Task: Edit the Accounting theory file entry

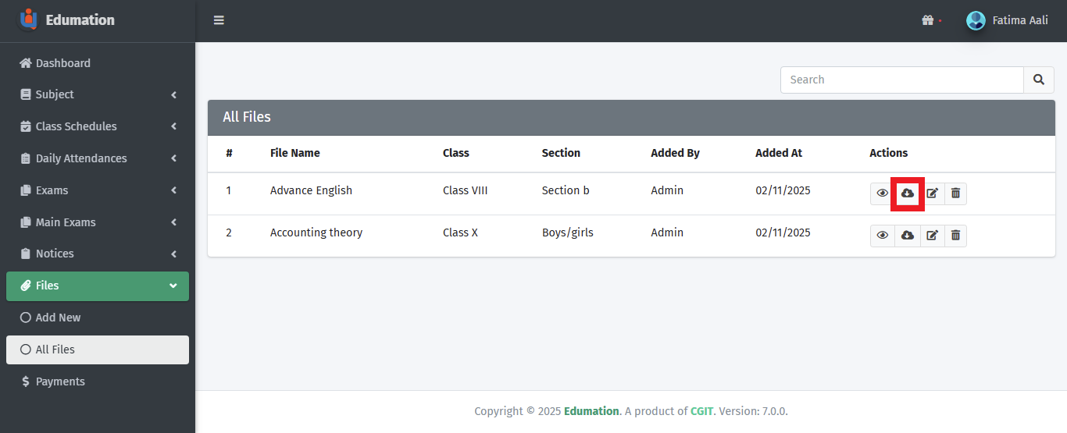Action: click(932, 236)
